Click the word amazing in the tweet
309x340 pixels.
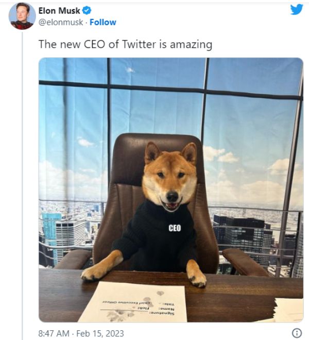tap(191, 45)
